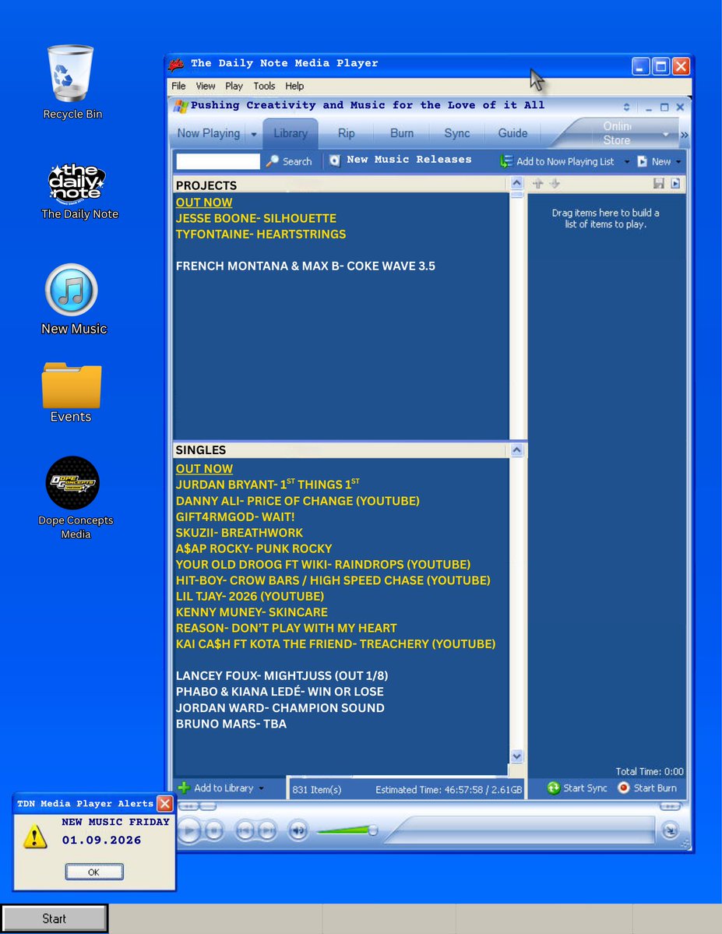722x934 pixels.
Task: Click the Start button on taskbar
Action: [x=55, y=918]
